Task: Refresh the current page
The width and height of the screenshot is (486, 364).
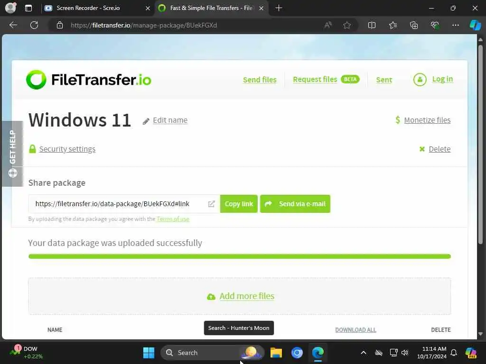Action: (34, 25)
